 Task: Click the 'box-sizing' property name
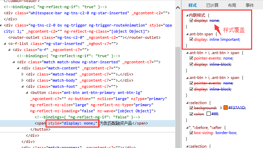tap(203, 133)
